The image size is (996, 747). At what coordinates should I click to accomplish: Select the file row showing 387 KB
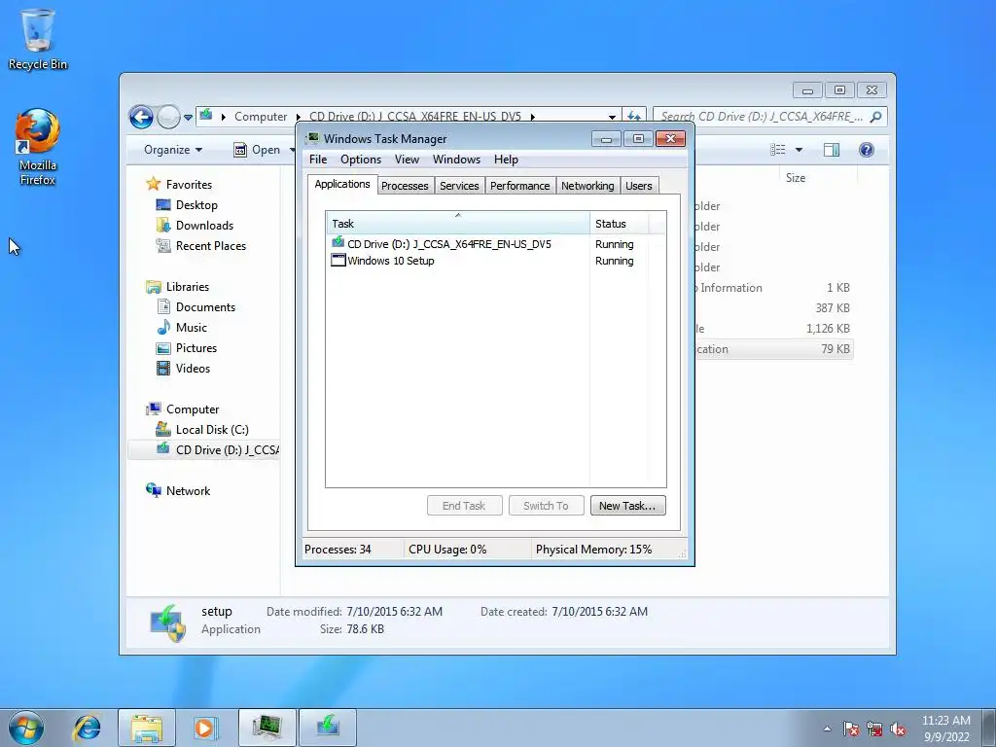[773, 308]
